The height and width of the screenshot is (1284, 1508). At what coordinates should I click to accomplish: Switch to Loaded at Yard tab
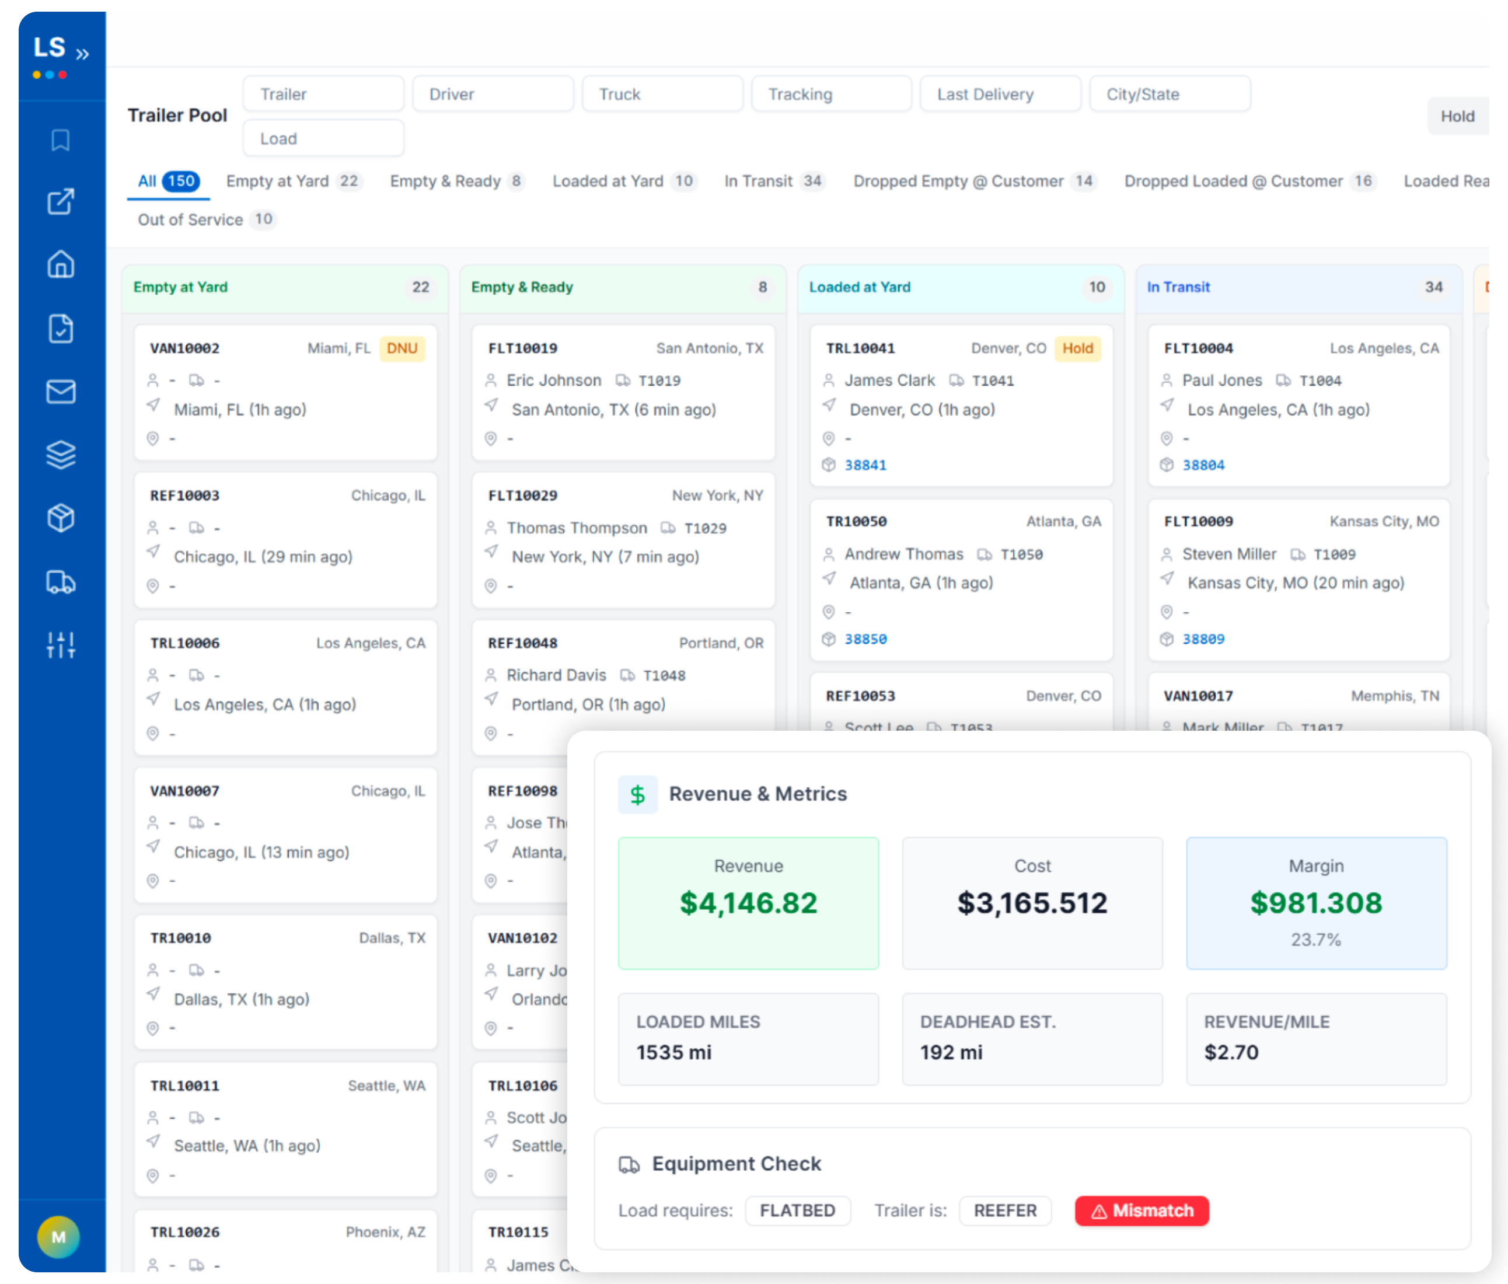pos(624,182)
